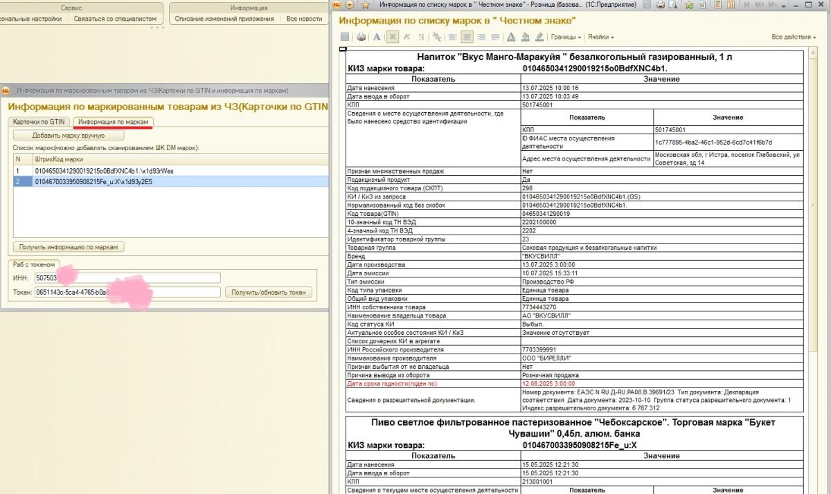Click the calendar icon in title bar
Screen dimensions: 831x494
tap(731, 5)
